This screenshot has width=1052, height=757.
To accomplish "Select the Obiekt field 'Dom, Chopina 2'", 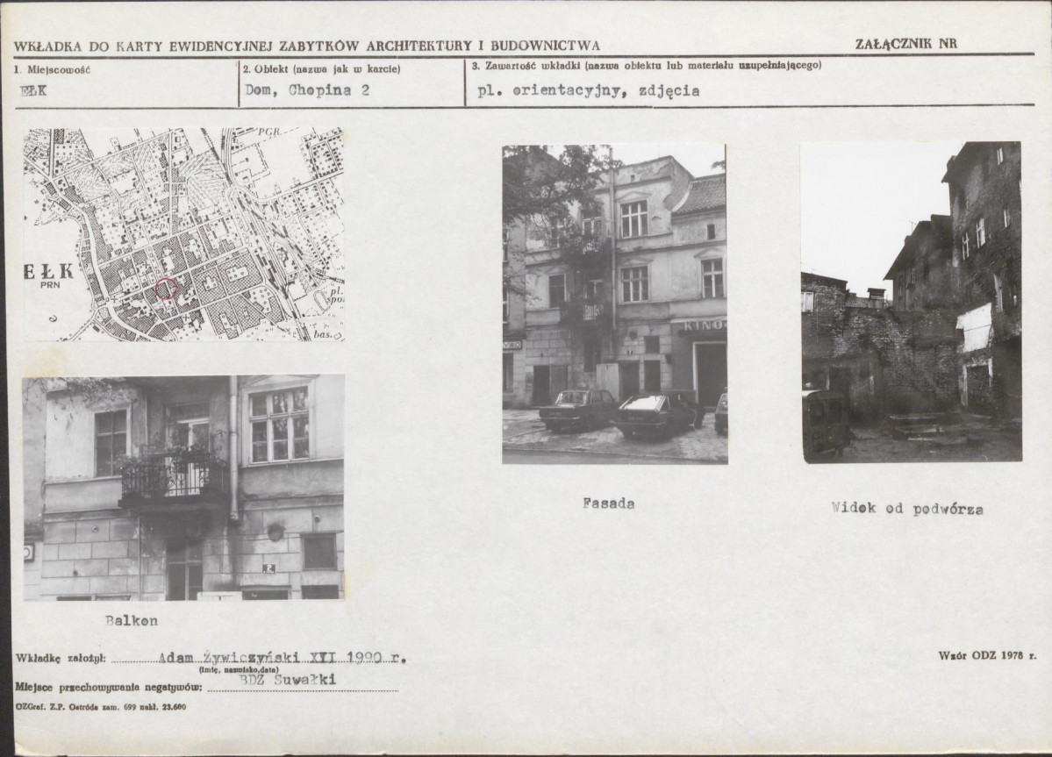I will click(x=352, y=84).
